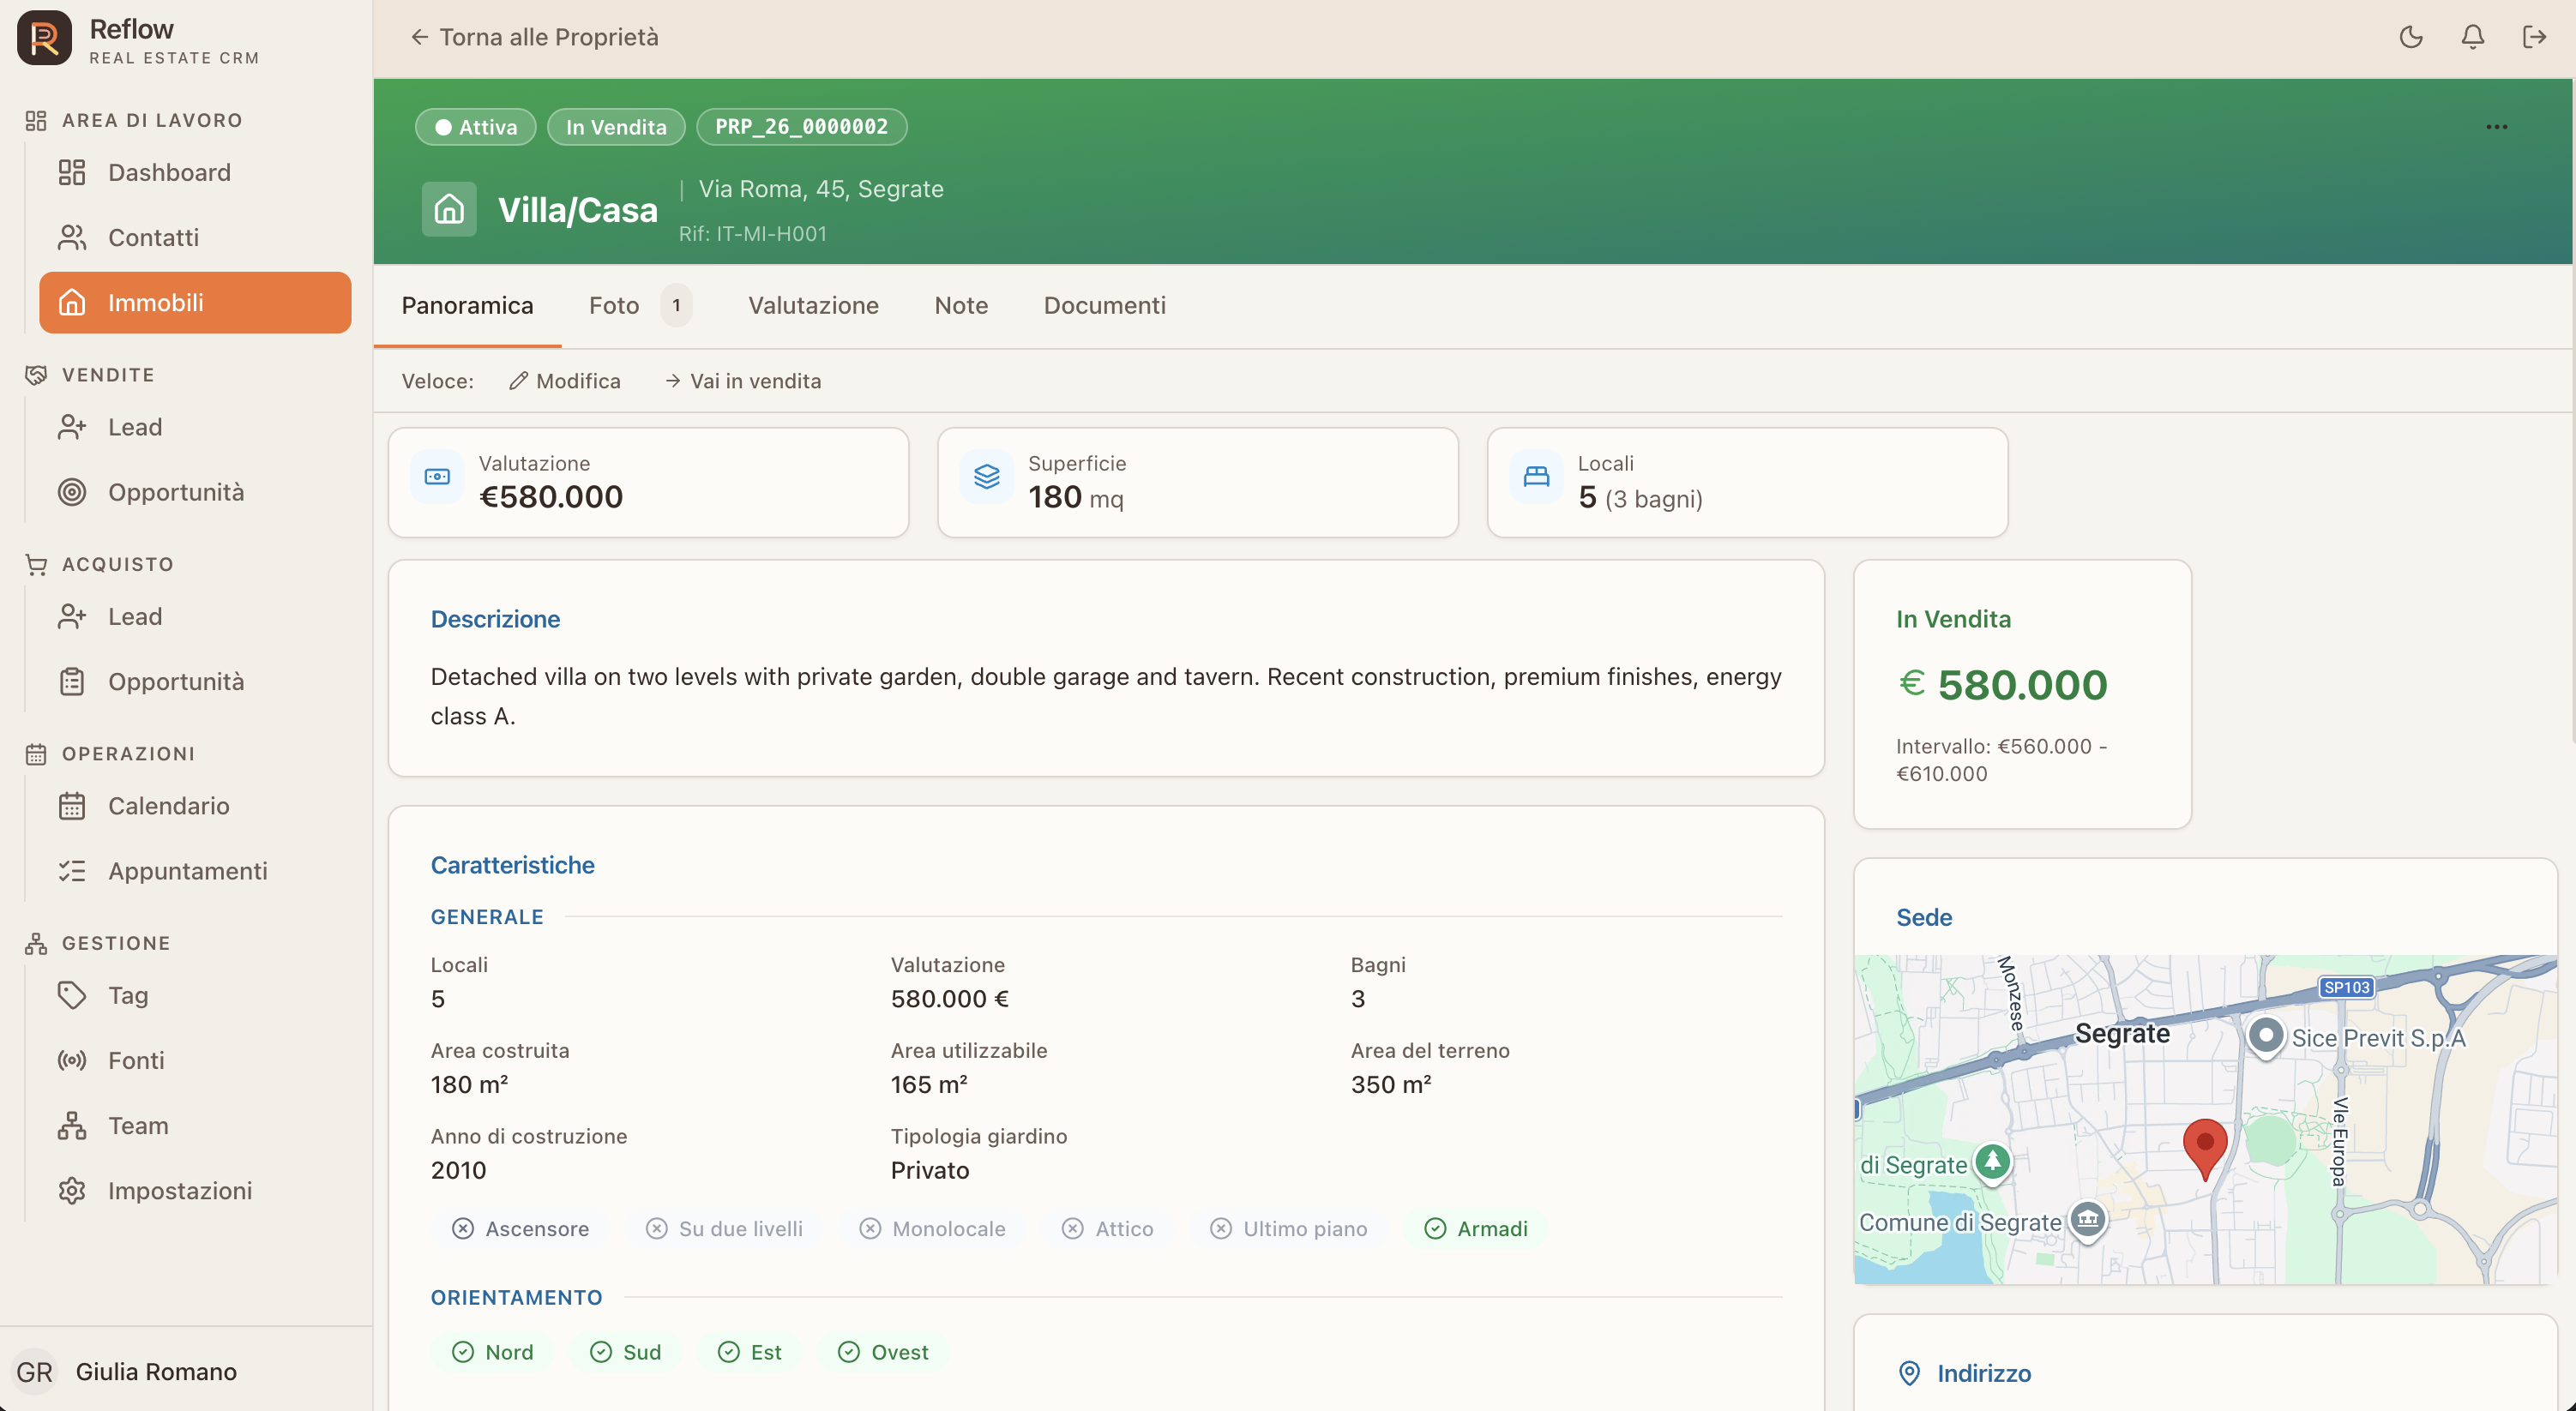Click Torna alle Proprietà back link
Image resolution: width=2576 pixels, height=1411 pixels.
(x=534, y=37)
